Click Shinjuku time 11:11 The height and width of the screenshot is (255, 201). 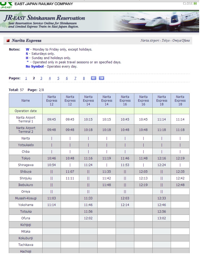tap(70, 178)
